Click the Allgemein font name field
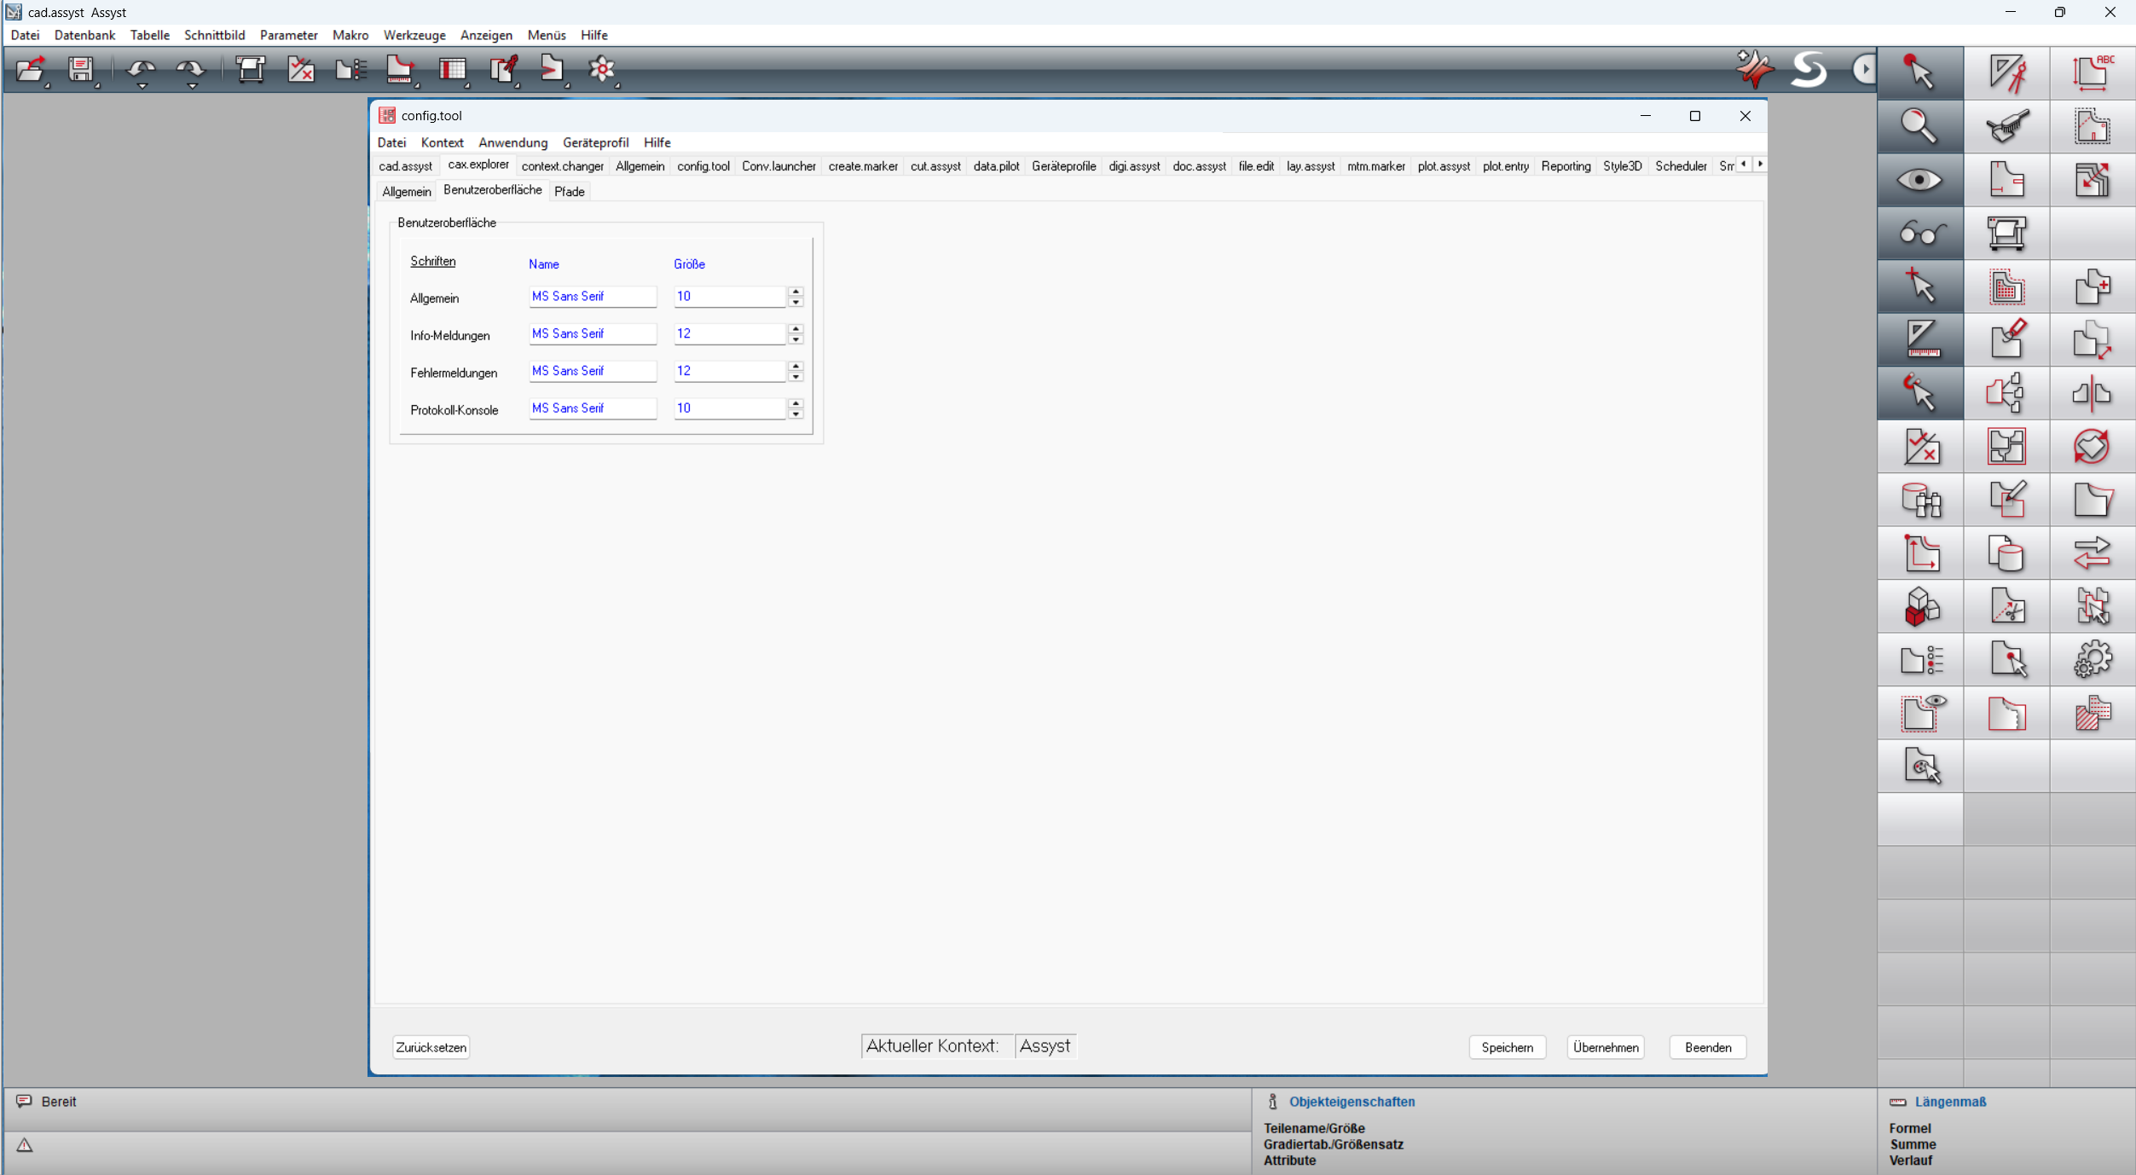This screenshot has height=1175, width=2136. [x=593, y=297]
